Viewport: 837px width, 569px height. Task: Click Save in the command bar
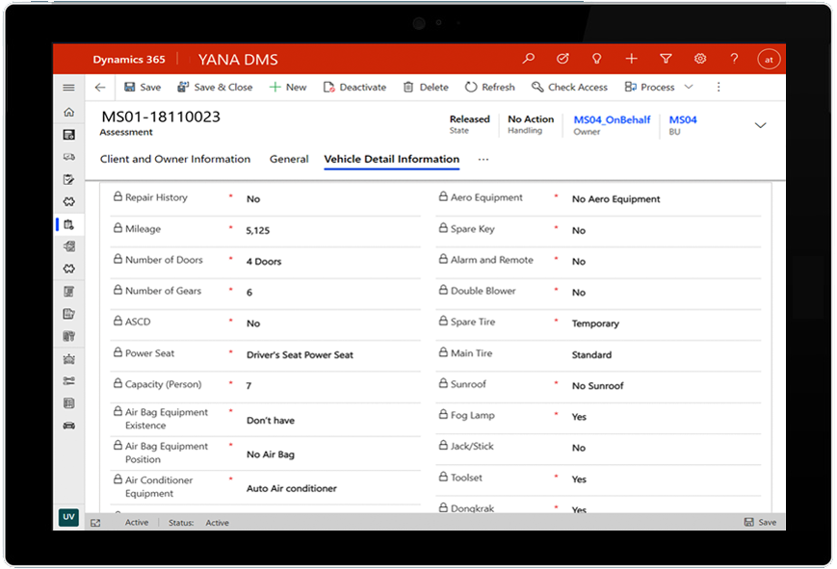143,87
